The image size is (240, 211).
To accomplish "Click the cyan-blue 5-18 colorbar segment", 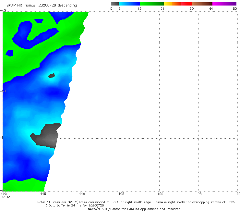I will (x=129, y=4).
